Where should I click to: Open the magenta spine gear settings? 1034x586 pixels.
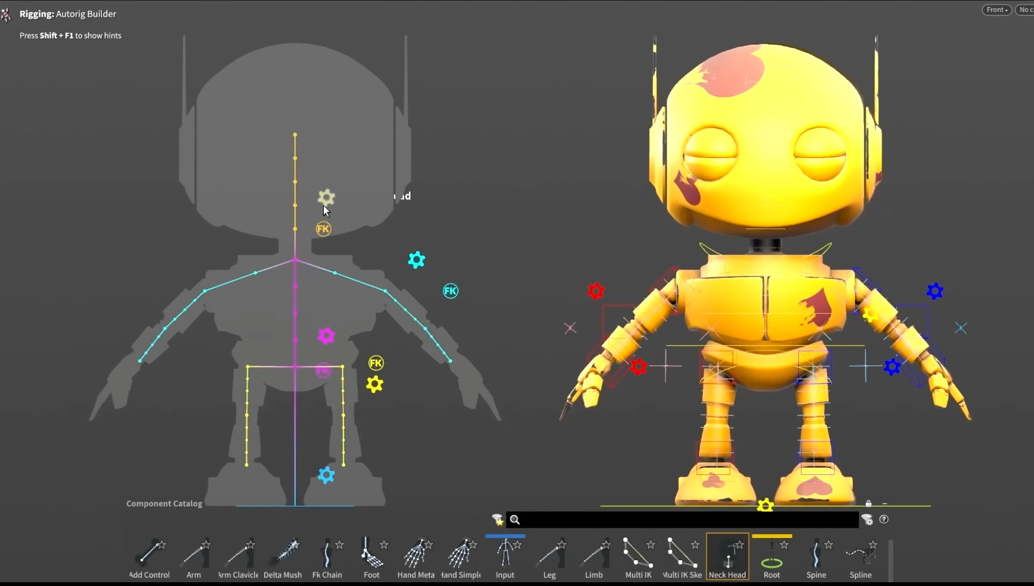pyautogui.click(x=326, y=335)
